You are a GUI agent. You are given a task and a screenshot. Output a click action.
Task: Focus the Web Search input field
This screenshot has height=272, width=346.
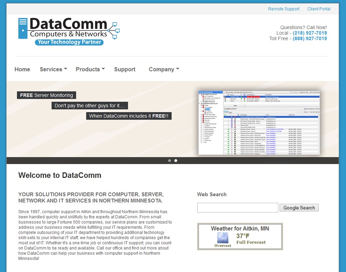pyautogui.click(x=237, y=208)
